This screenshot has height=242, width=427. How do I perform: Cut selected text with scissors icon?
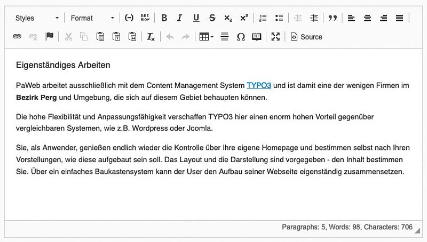click(68, 36)
